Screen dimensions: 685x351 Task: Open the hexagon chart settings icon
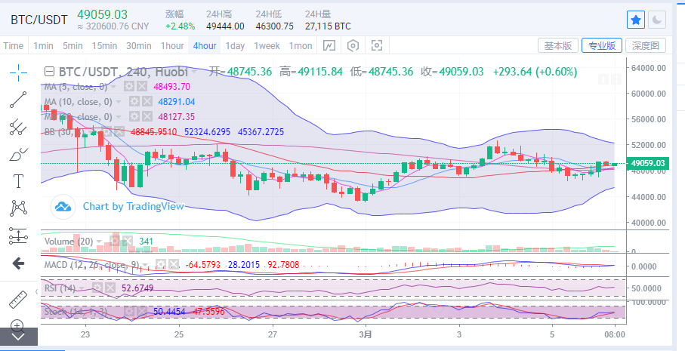[x=353, y=45]
